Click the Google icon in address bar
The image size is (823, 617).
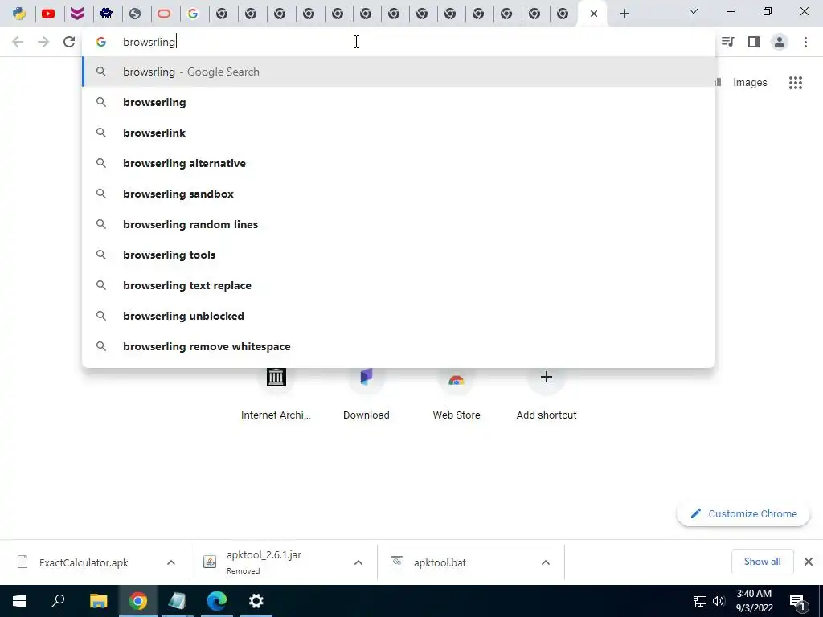pos(101,42)
